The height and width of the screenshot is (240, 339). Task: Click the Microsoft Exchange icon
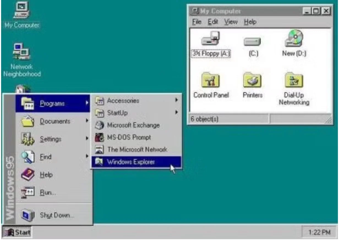[x=99, y=125]
